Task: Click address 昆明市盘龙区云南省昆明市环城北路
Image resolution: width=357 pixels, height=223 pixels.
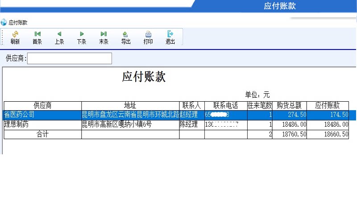Action: (130, 115)
